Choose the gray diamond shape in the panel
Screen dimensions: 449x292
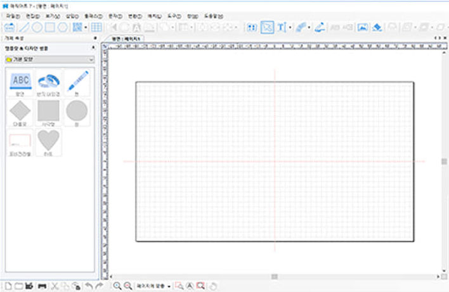[21, 111]
